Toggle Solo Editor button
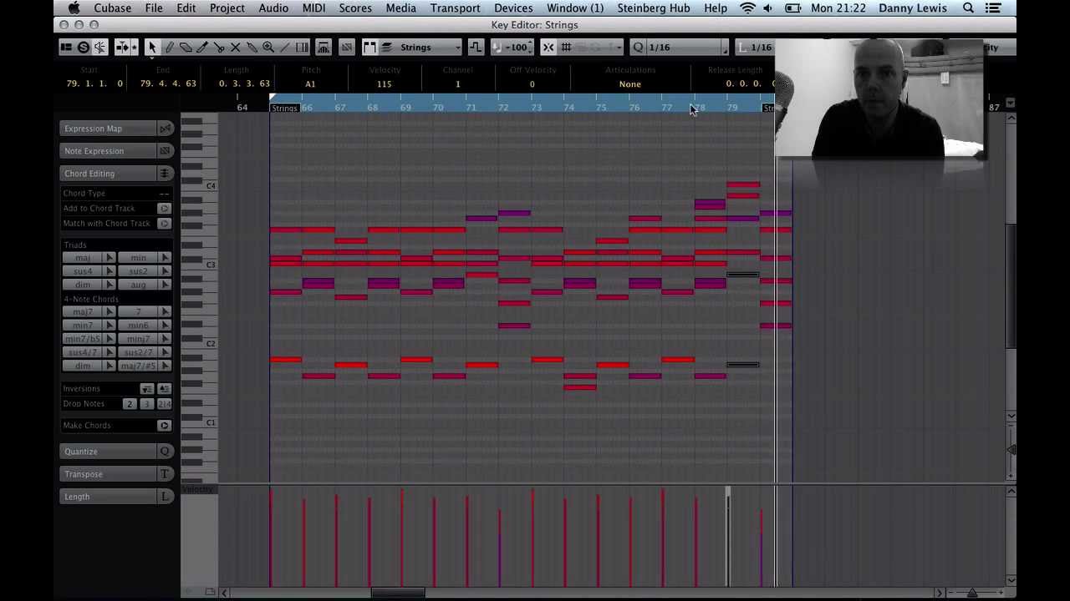 click(83, 48)
